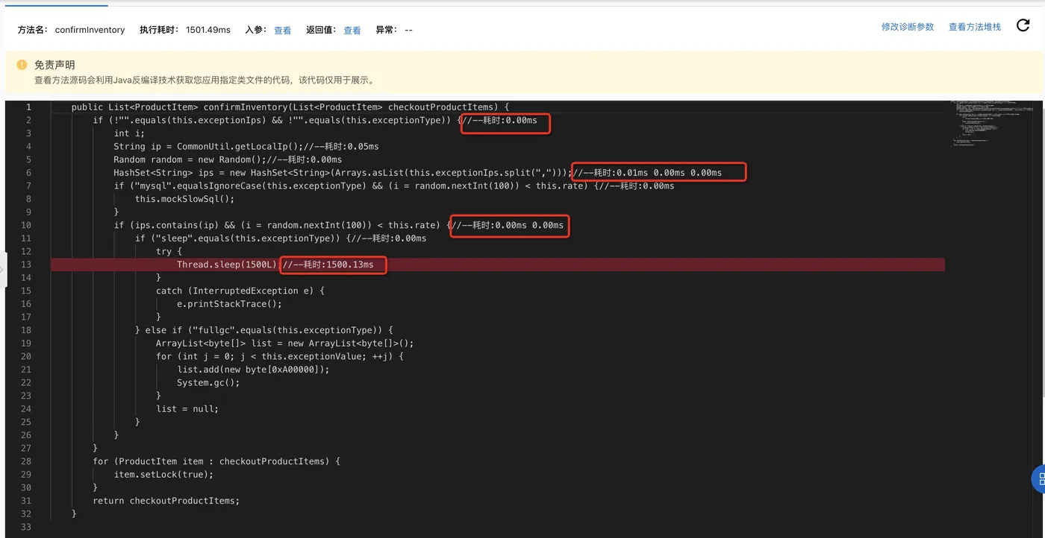Expand the collapsed left side panel handle

tap(3, 269)
